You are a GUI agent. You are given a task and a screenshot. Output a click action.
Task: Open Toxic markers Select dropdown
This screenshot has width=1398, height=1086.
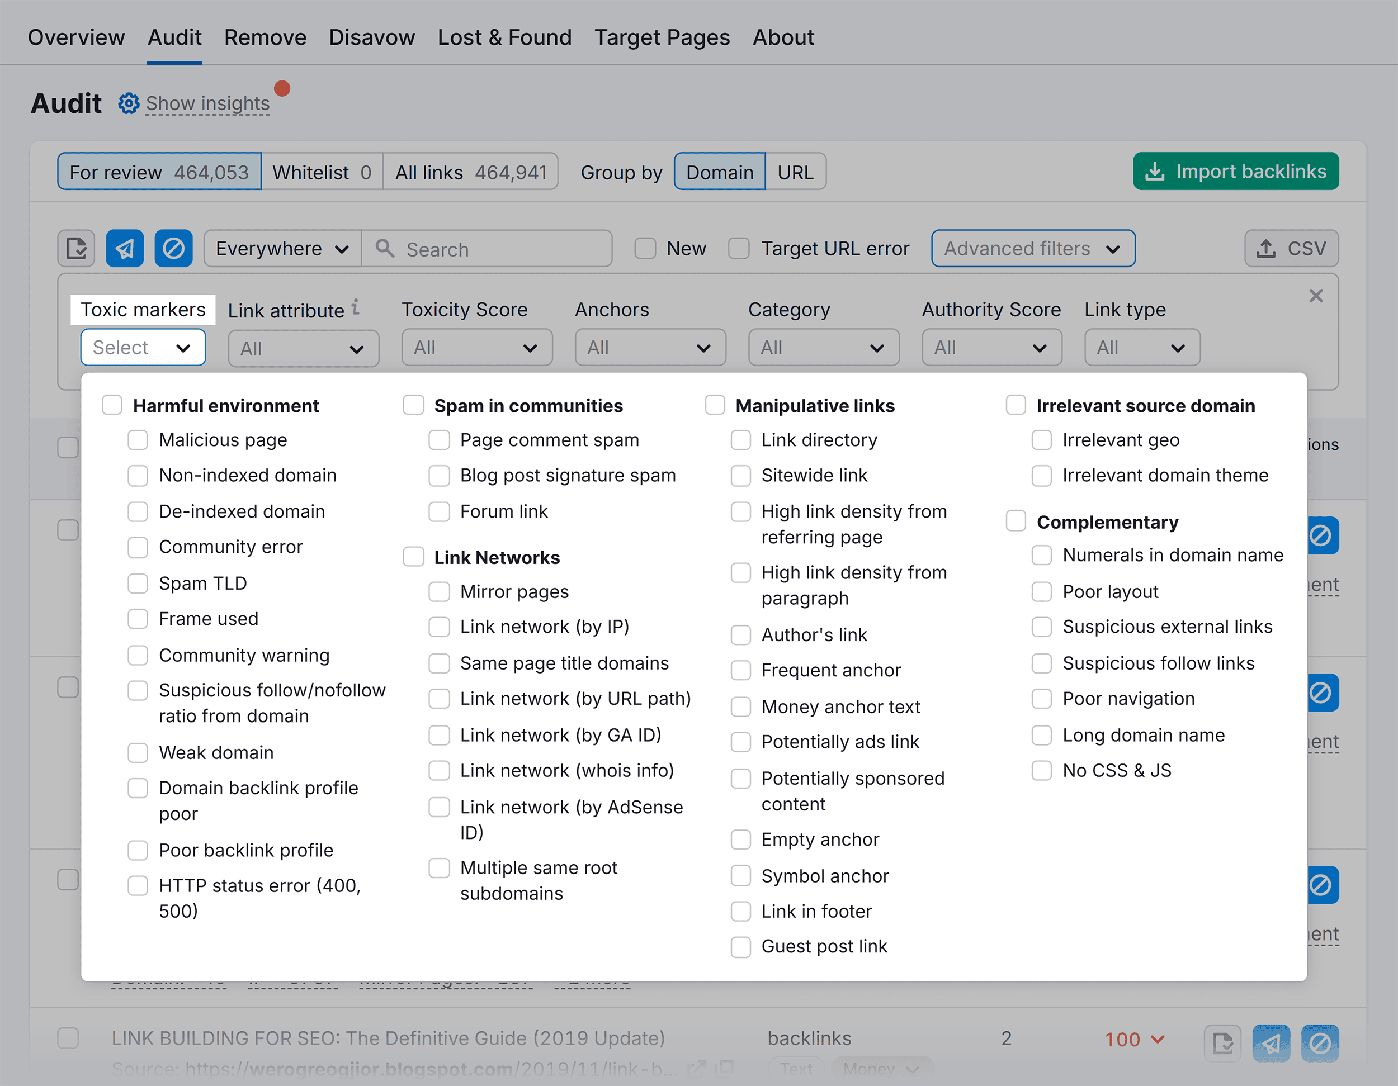pos(143,348)
